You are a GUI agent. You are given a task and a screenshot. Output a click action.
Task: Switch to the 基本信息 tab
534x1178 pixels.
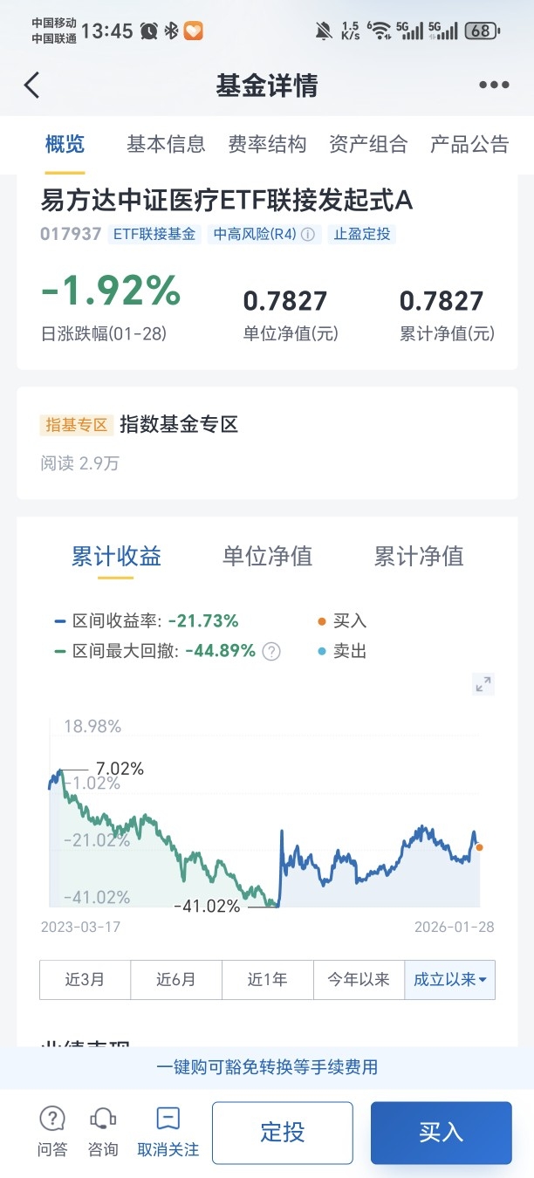[166, 144]
